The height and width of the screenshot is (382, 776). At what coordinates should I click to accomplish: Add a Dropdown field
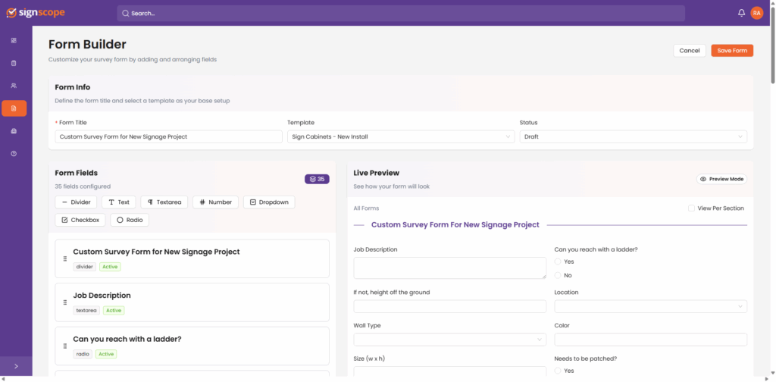point(269,202)
